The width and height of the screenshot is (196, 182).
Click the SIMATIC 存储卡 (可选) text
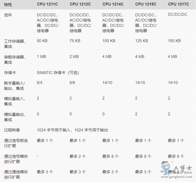58,72
